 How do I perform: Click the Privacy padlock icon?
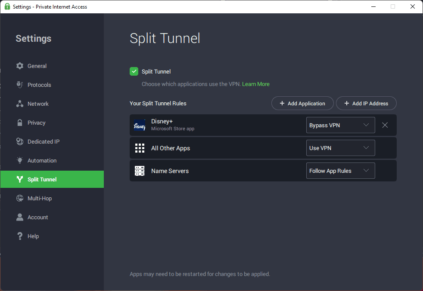(20, 123)
